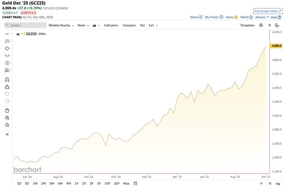Open the custom date range calendar icon

[135, 183]
